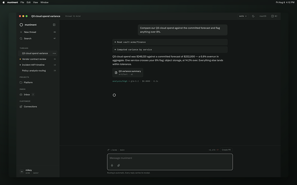Click the +2,173 additions count
Image resolution: width=297 pixels, height=185 pixels.
tap(212, 150)
